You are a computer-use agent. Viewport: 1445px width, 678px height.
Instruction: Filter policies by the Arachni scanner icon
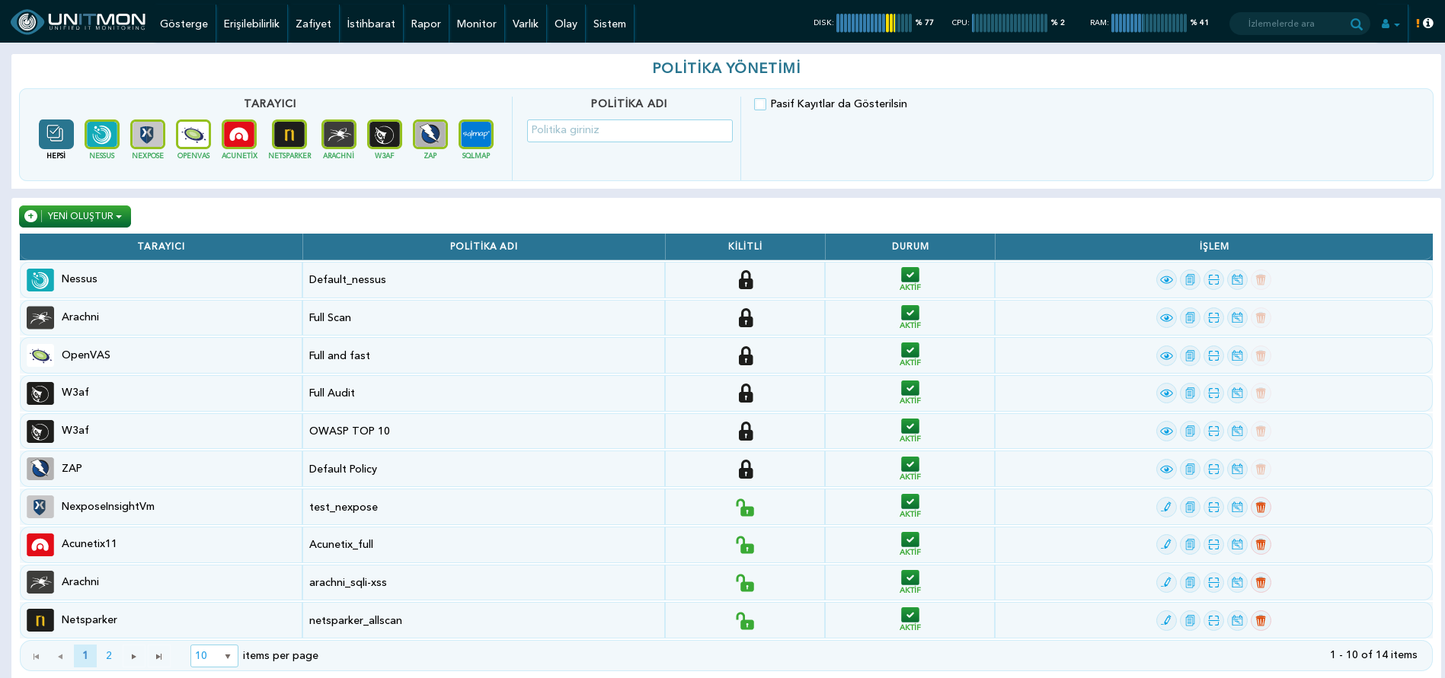[338, 135]
